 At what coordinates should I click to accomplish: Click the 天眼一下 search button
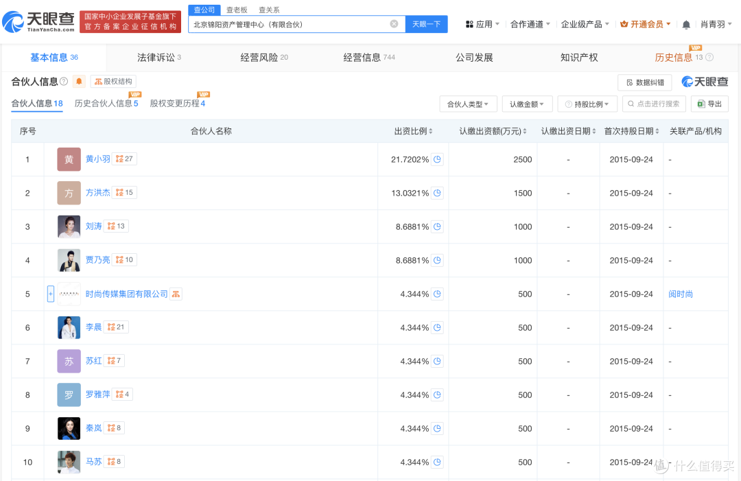pyautogui.click(x=426, y=24)
